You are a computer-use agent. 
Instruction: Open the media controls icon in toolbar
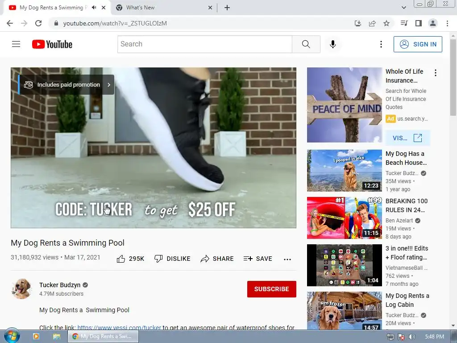(x=404, y=23)
